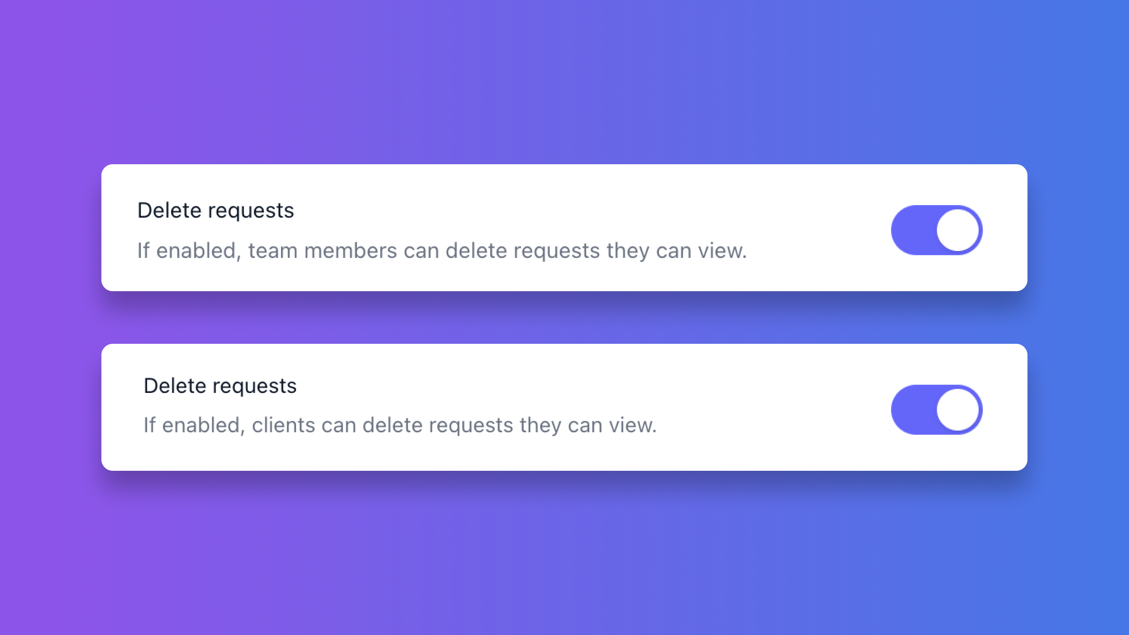Click white knob of team members toggle
Image resolution: width=1129 pixels, height=635 pixels.
pyautogui.click(x=957, y=230)
